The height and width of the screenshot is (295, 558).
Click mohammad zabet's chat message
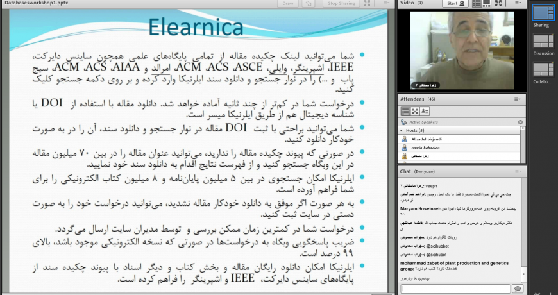point(455,265)
